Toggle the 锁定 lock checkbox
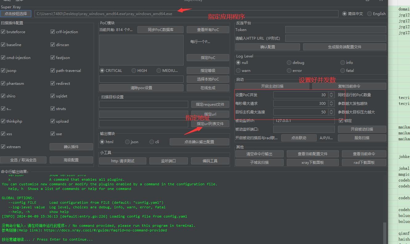 [x=341, y=120]
